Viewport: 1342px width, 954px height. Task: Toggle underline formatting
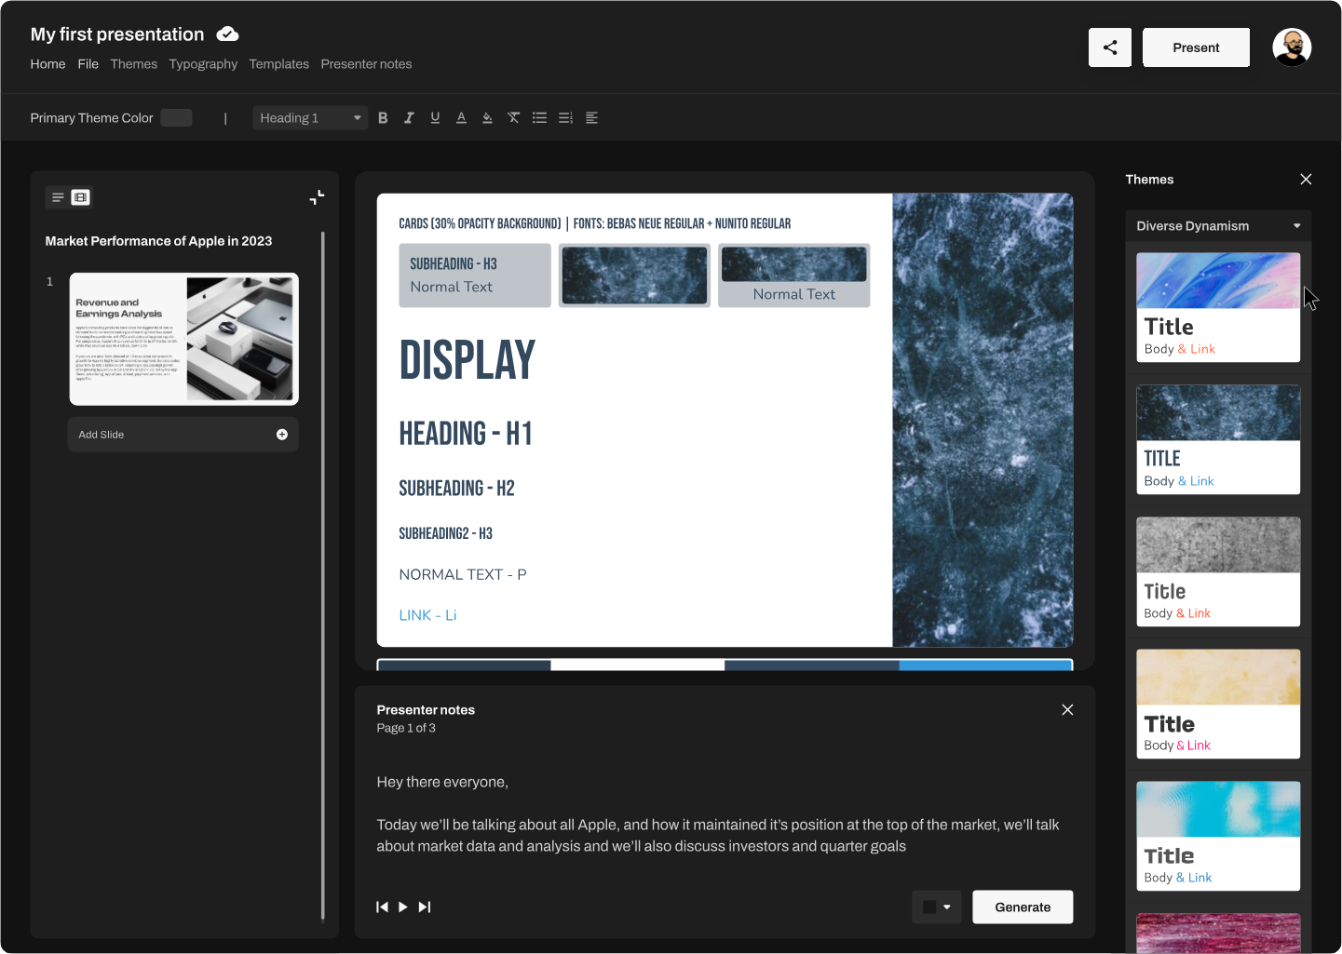click(x=435, y=118)
